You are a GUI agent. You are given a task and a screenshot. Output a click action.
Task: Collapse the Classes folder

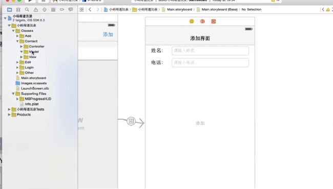point(13,31)
